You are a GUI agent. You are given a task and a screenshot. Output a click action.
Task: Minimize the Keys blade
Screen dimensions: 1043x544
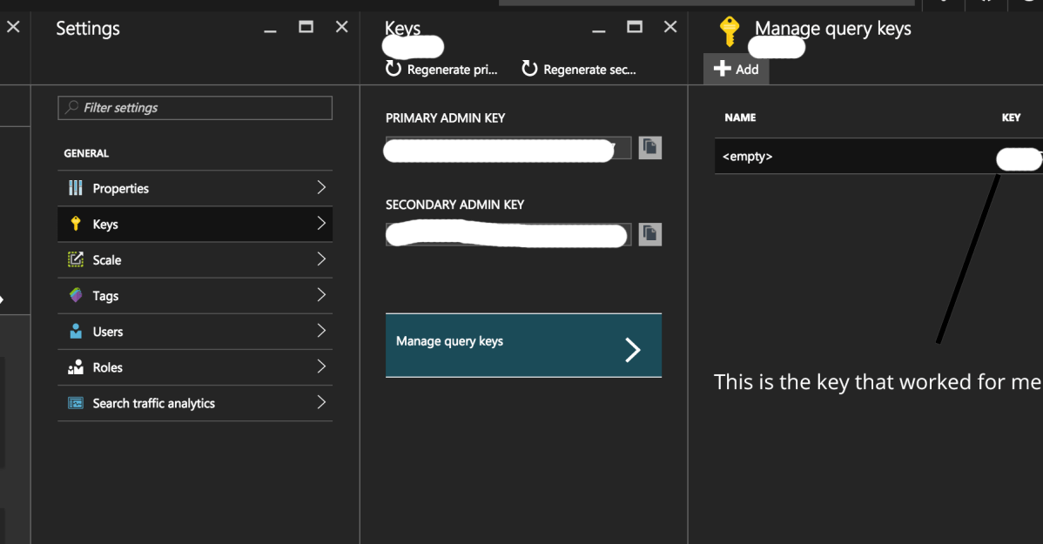pyautogui.click(x=599, y=30)
